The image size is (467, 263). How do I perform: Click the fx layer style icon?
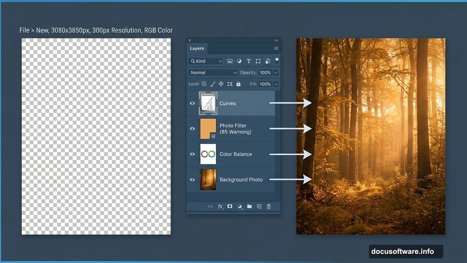[220, 206]
